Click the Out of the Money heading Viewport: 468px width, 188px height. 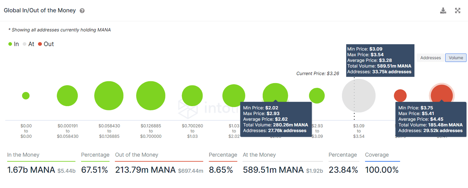(136, 155)
